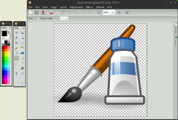Toggle the pixel grid button

(x=127, y=12)
